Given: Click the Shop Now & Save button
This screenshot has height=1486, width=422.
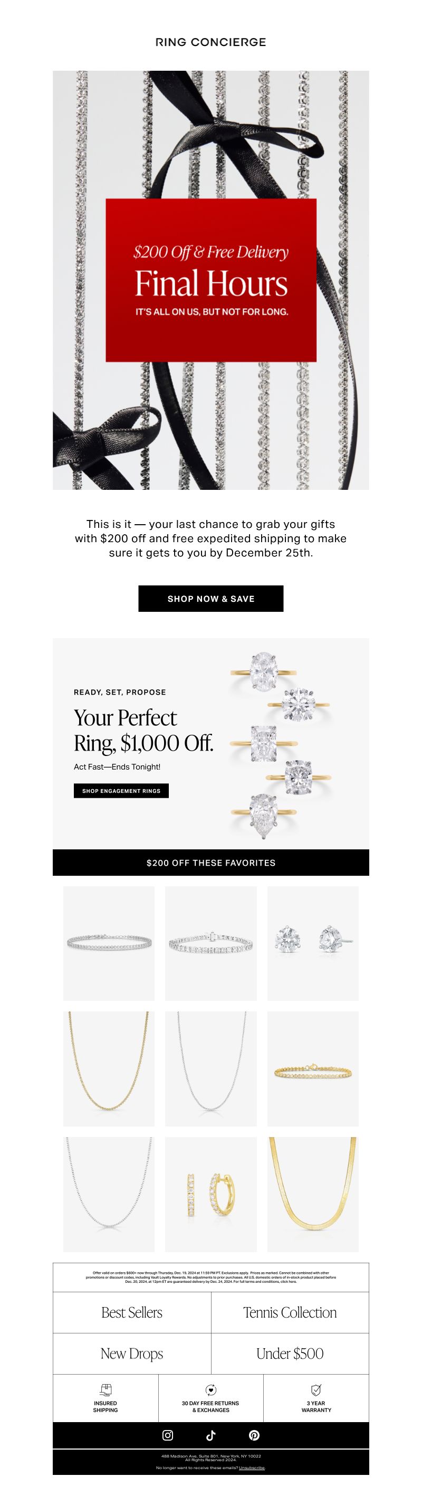Looking at the screenshot, I should click(x=211, y=598).
